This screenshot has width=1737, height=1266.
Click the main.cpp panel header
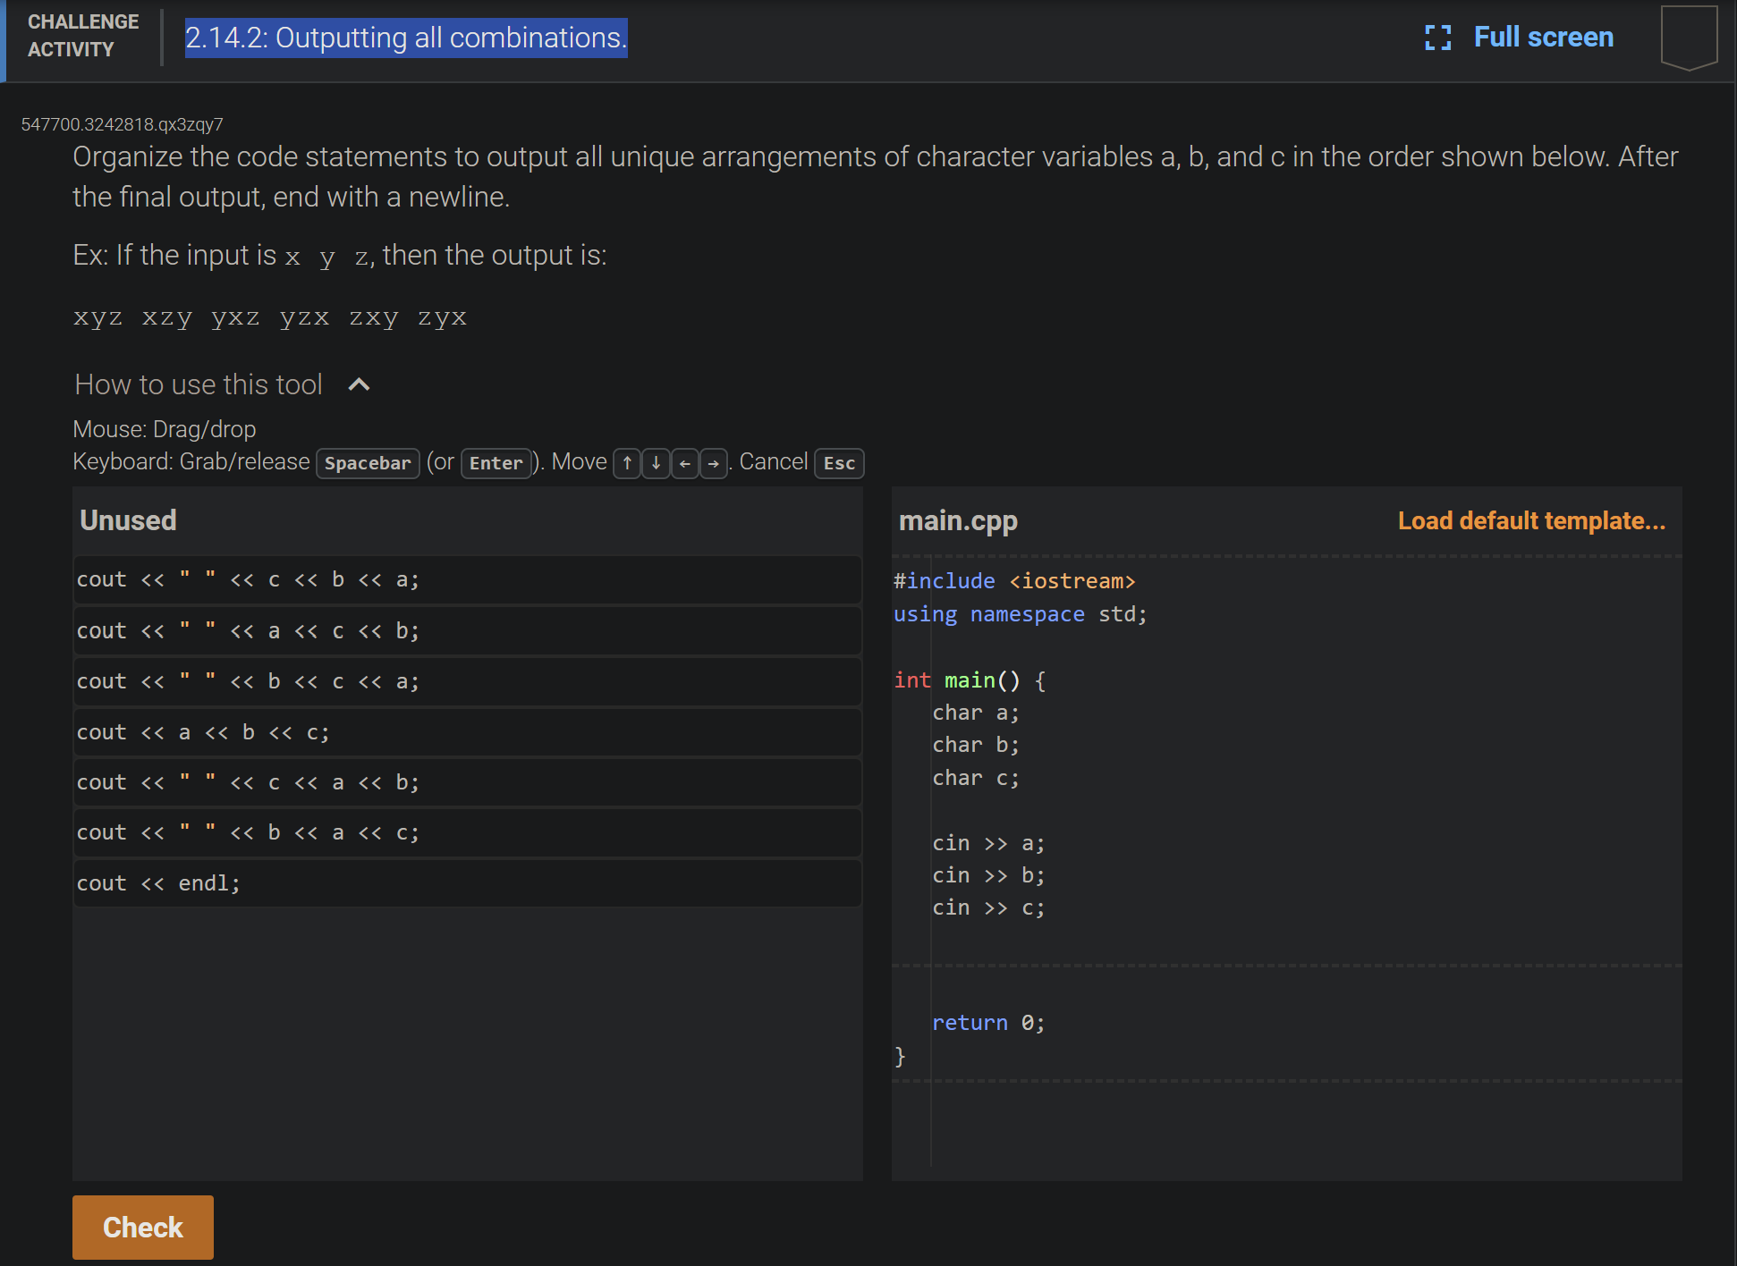958,520
